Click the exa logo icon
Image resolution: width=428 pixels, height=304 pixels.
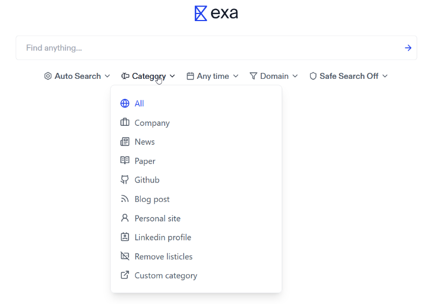pos(201,13)
